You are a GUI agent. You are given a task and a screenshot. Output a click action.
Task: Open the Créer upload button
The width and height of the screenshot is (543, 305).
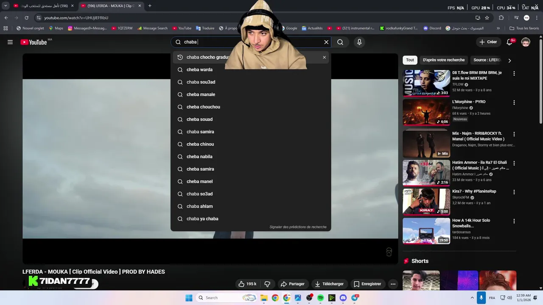488,42
